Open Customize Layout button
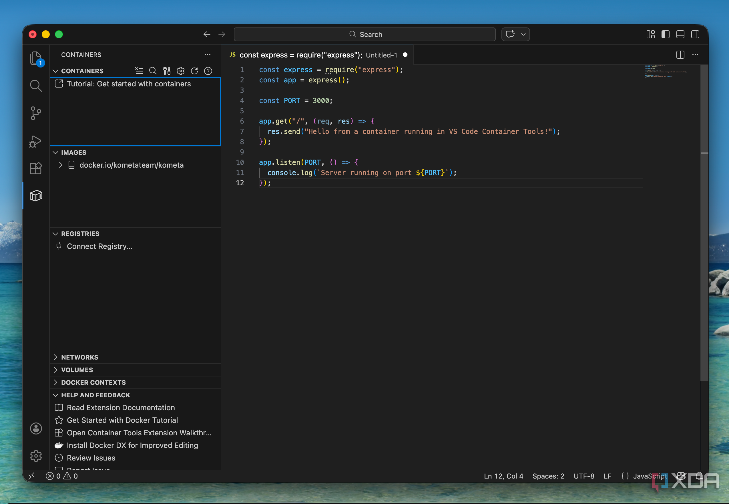This screenshot has width=729, height=504. pyautogui.click(x=651, y=34)
